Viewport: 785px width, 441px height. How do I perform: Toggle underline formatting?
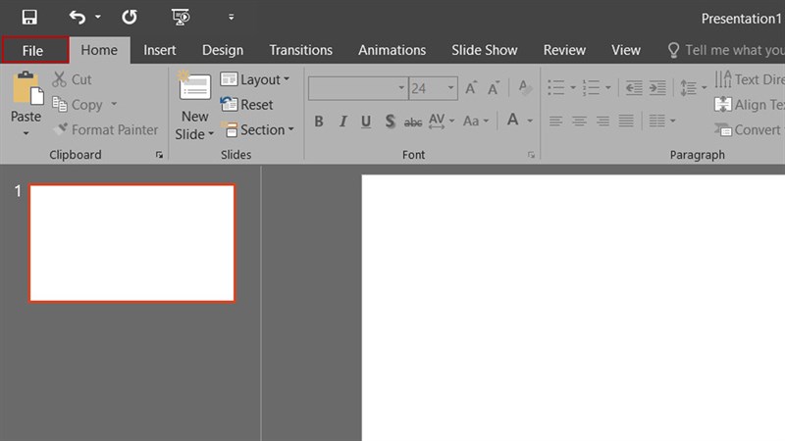(366, 122)
